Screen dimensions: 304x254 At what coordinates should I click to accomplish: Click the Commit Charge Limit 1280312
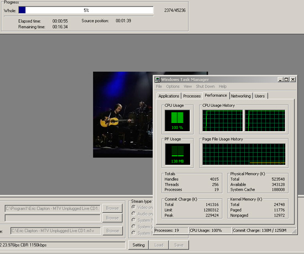pos(211,210)
